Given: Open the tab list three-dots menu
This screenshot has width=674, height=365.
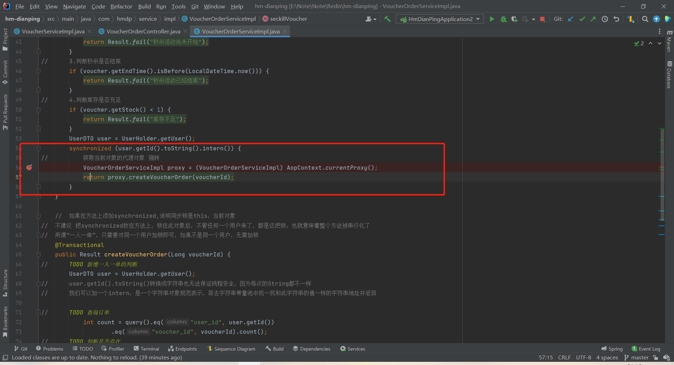Looking at the screenshot, I should pyautogui.click(x=660, y=32).
